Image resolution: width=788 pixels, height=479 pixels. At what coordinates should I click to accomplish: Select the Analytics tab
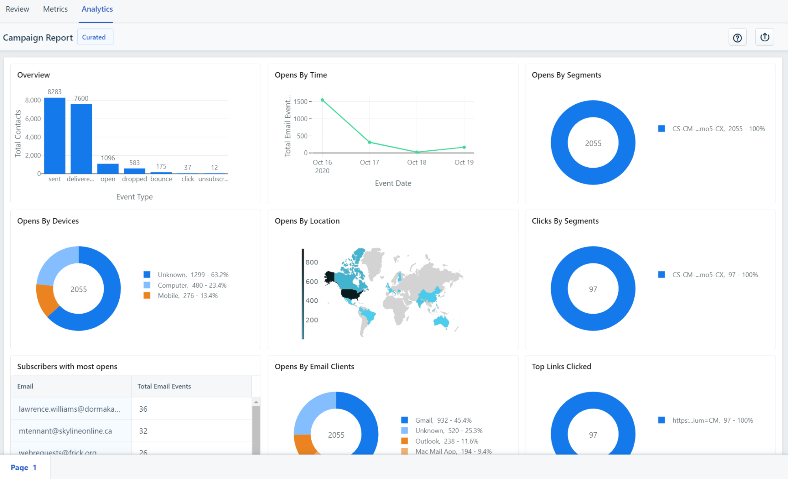[97, 9]
